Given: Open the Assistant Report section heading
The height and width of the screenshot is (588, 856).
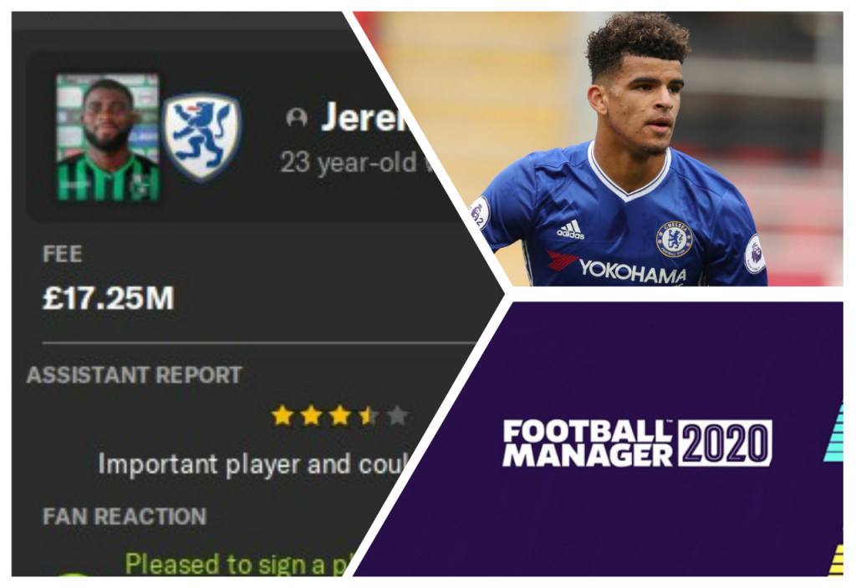Looking at the screenshot, I should coord(135,375).
